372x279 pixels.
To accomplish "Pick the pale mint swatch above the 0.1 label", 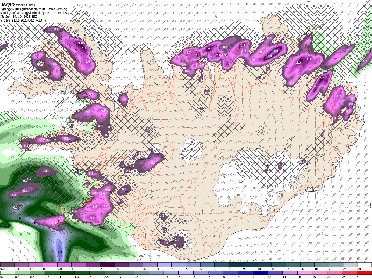I will [8, 273].
